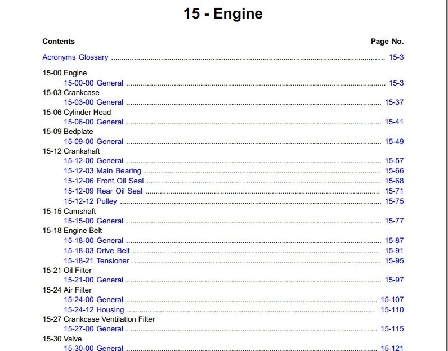This screenshot has height=351, width=448.
Task: Open 15-12-00 General crankshaft entry
Action: (93, 160)
